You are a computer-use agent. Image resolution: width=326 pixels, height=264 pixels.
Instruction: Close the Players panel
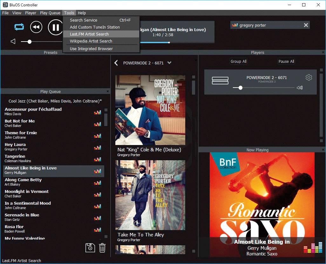[x=323, y=52]
